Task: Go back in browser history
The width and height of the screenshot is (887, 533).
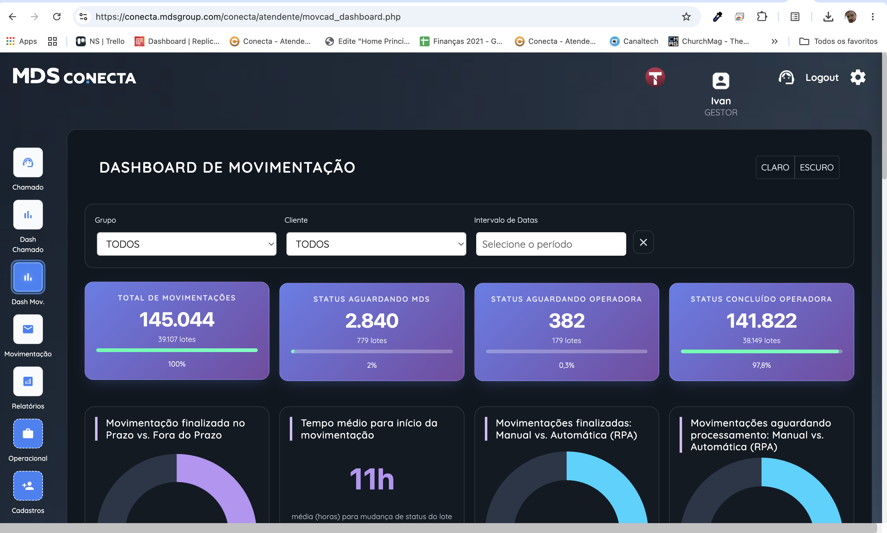Action: 13,17
